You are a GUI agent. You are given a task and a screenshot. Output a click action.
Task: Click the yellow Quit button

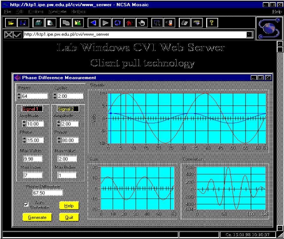pos(69,217)
